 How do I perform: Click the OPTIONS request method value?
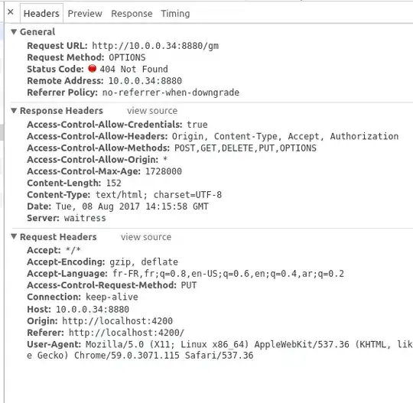pyautogui.click(x=127, y=57)
